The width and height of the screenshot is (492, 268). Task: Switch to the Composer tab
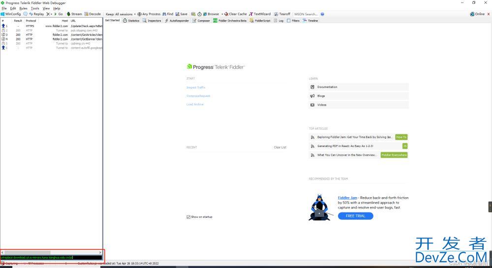click(201, 21)
